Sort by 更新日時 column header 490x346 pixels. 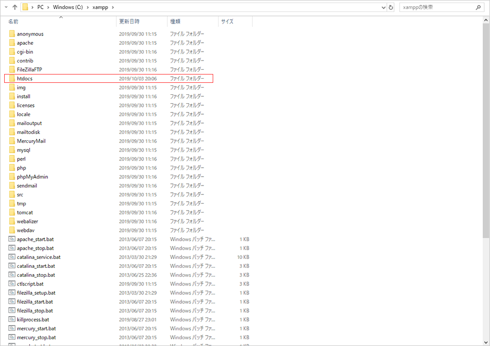(x=129, y=22)
